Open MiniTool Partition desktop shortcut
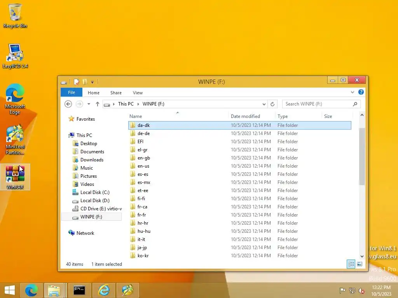The image size is (398, 298). click(15, 139)
